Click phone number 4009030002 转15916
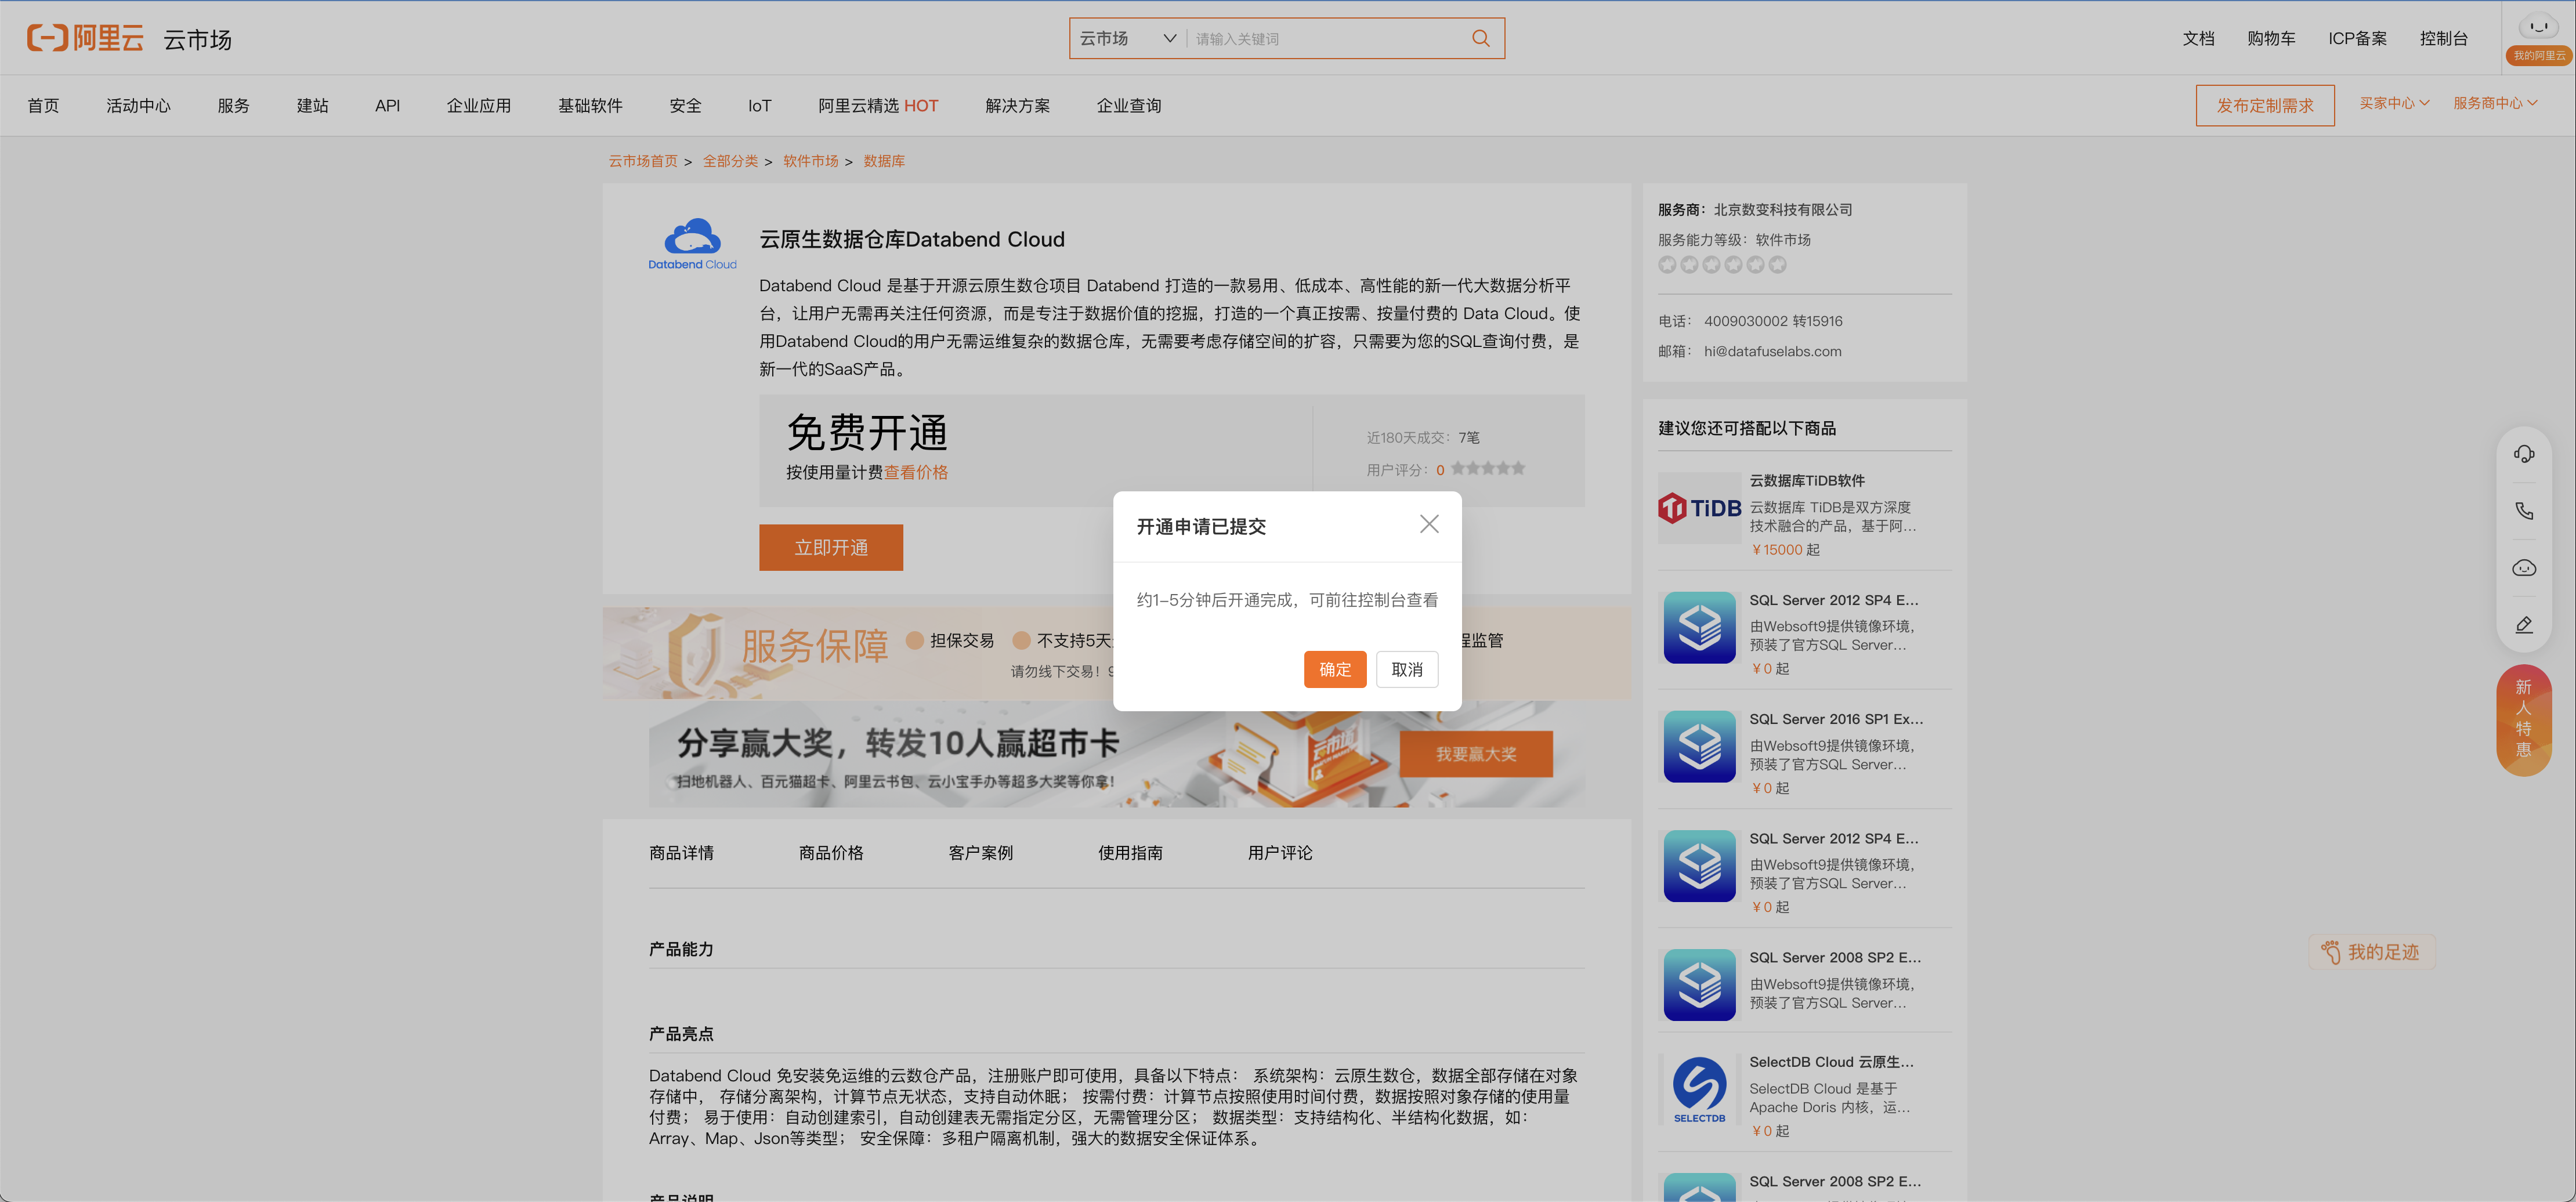This screenshot has width=2576, height=1202. click(x=1773, y=321)
